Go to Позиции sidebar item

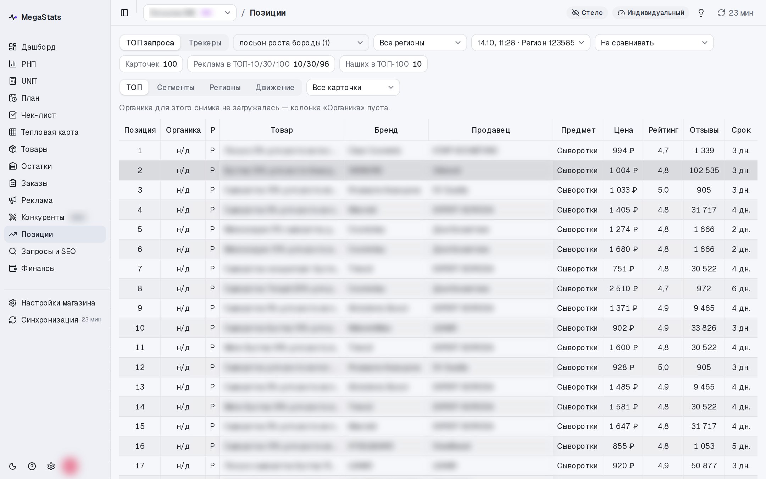click(x=55, y=234)
